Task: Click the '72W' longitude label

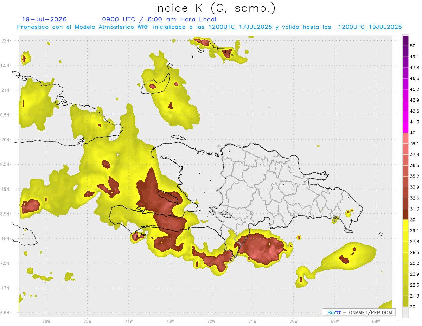Action: 211,321
